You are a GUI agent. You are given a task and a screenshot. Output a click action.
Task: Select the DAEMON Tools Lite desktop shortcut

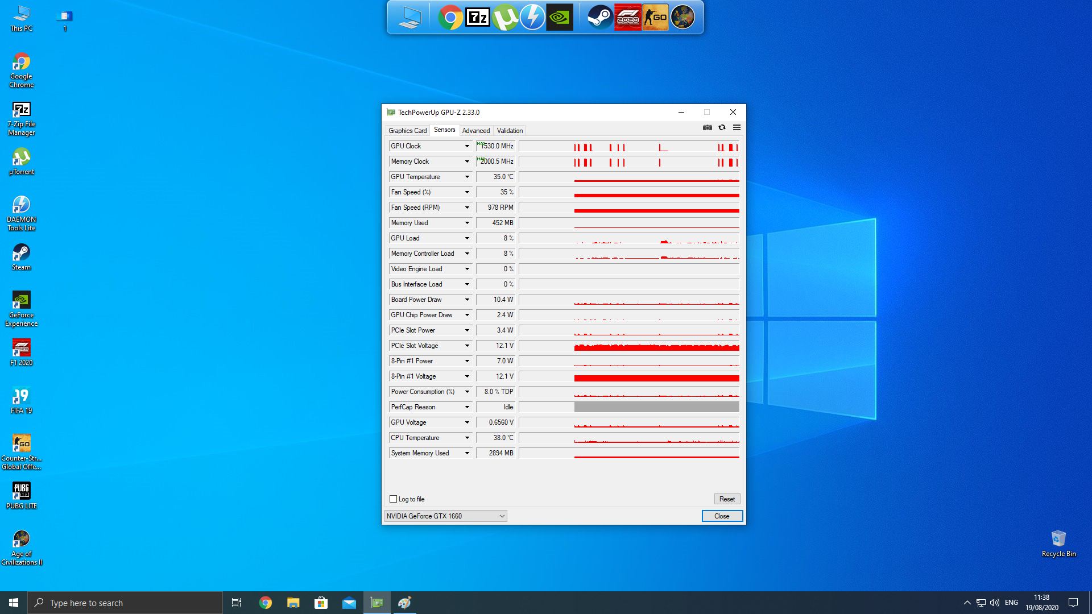coord(22,214)
